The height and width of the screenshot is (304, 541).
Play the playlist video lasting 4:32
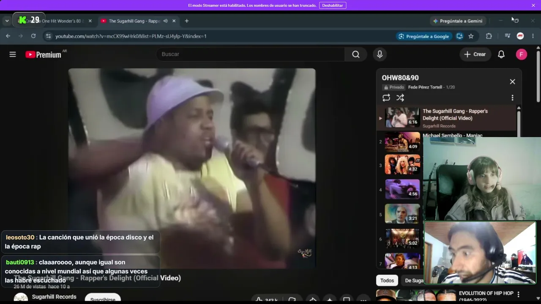pos(402,165)
